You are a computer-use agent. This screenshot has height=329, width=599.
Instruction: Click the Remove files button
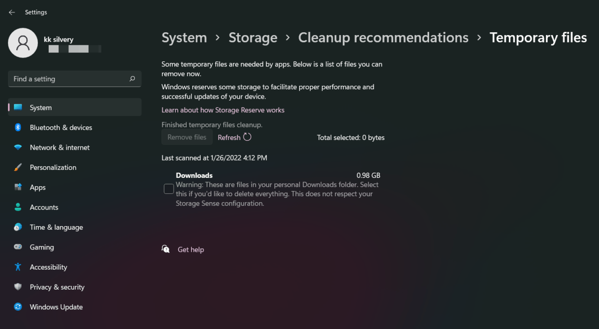tap(187, 137)
